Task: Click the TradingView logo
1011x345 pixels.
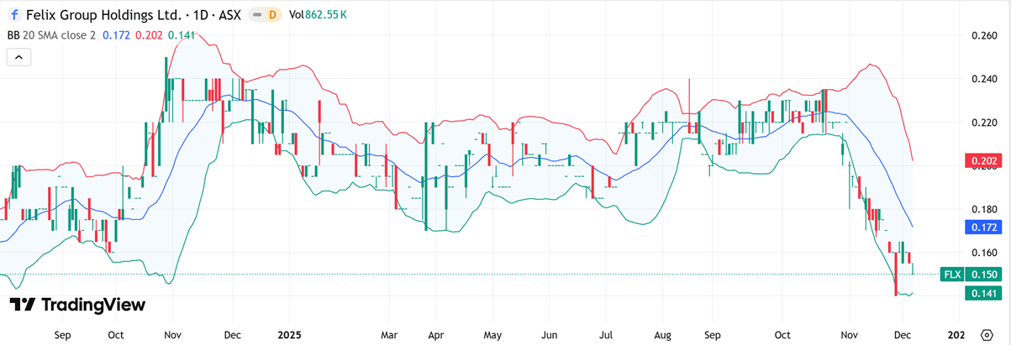Action: [76, 305]
